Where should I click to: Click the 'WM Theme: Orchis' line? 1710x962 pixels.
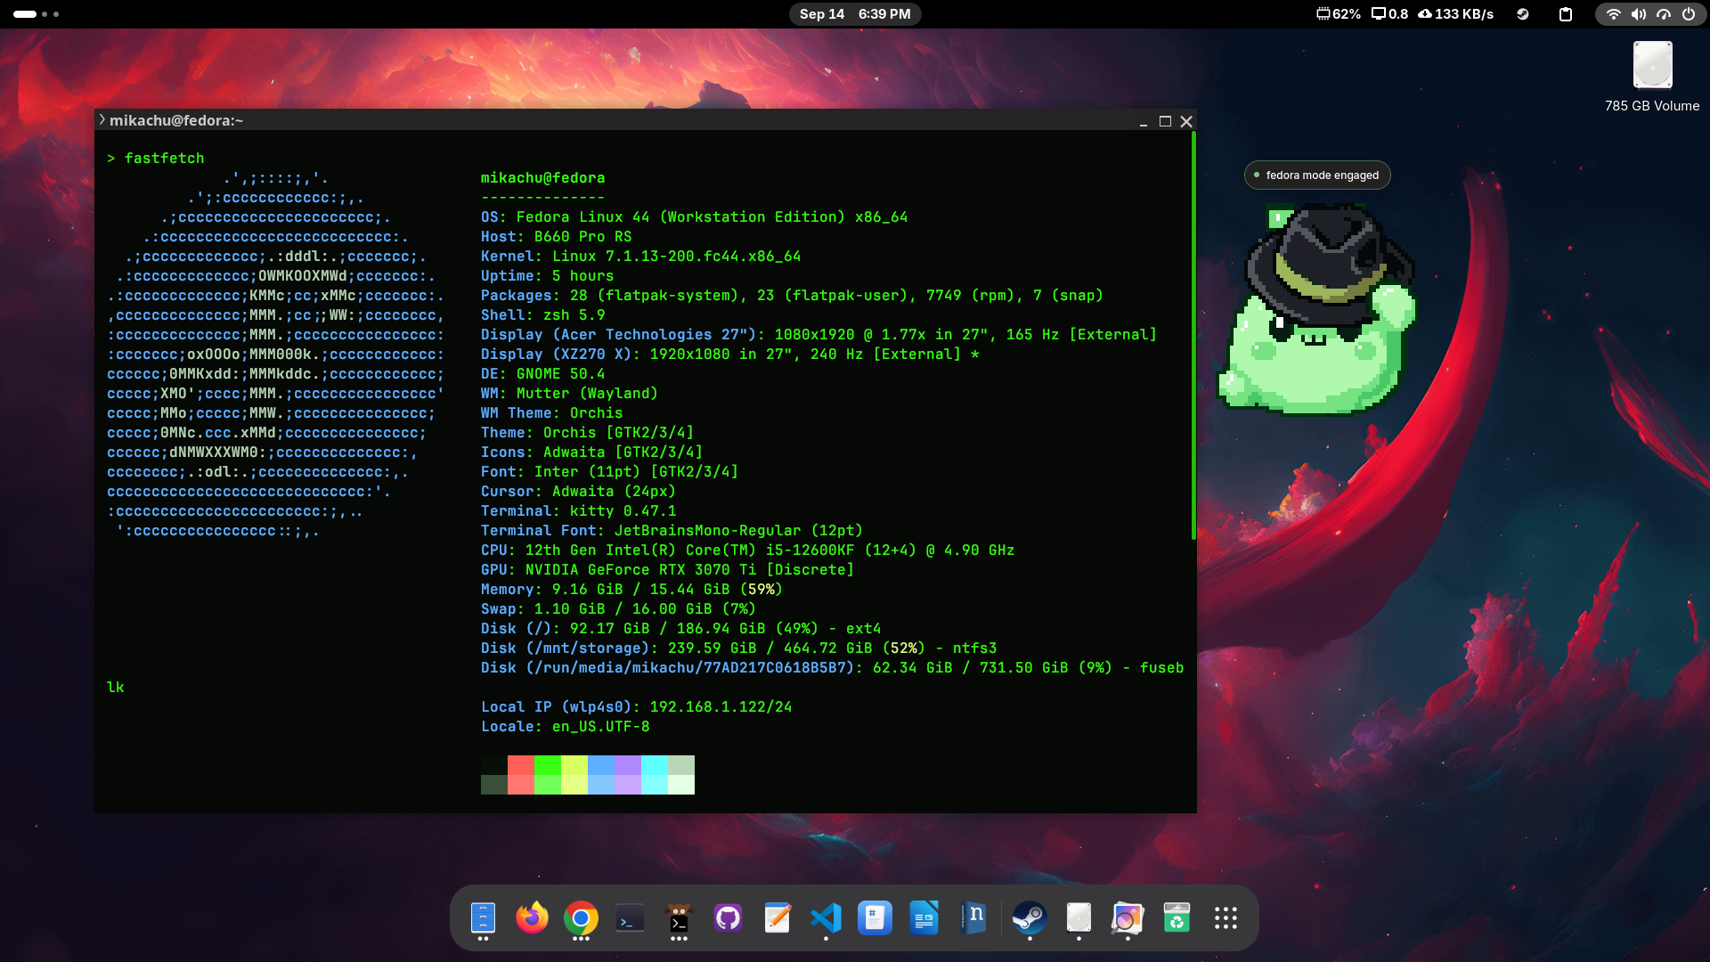click(x=552, y=413)
